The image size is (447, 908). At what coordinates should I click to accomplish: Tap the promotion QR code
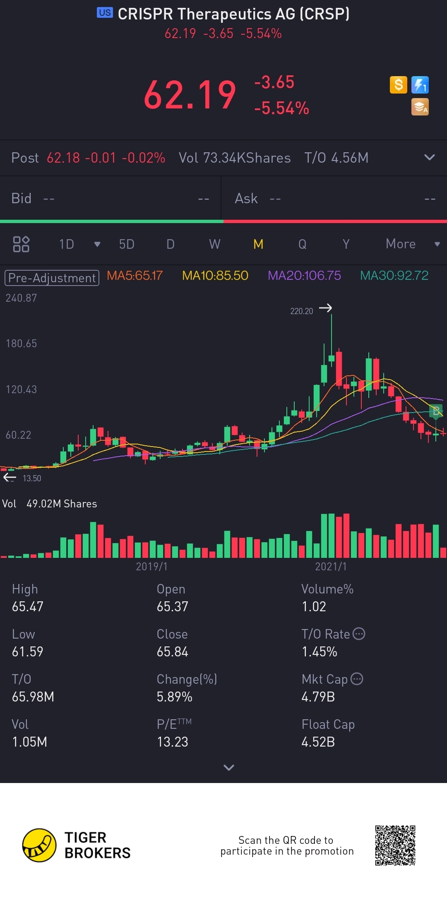[x=395, y=846]
